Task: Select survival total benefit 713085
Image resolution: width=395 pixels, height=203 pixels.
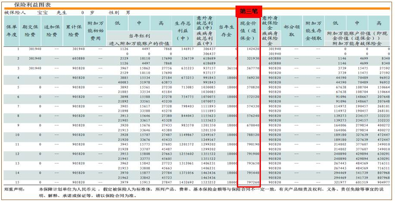Action: coord(187,87)
